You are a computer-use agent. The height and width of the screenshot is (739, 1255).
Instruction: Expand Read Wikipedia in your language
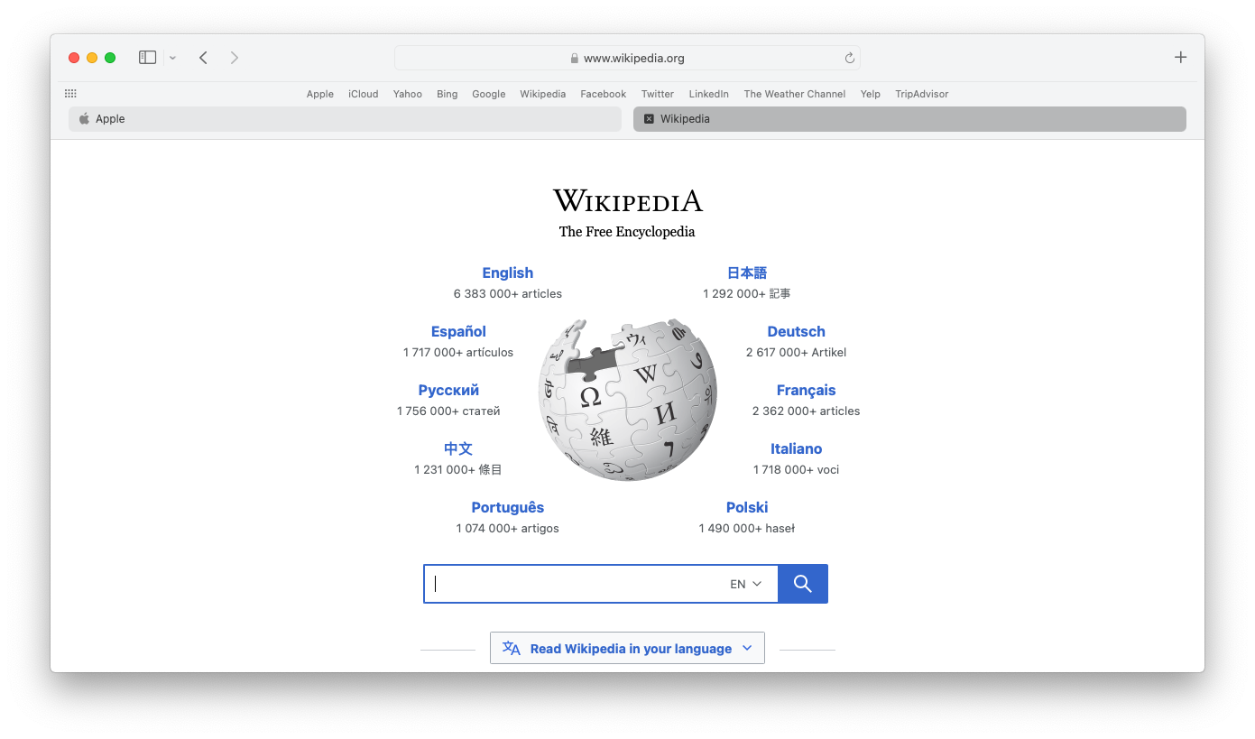point(627,648)
